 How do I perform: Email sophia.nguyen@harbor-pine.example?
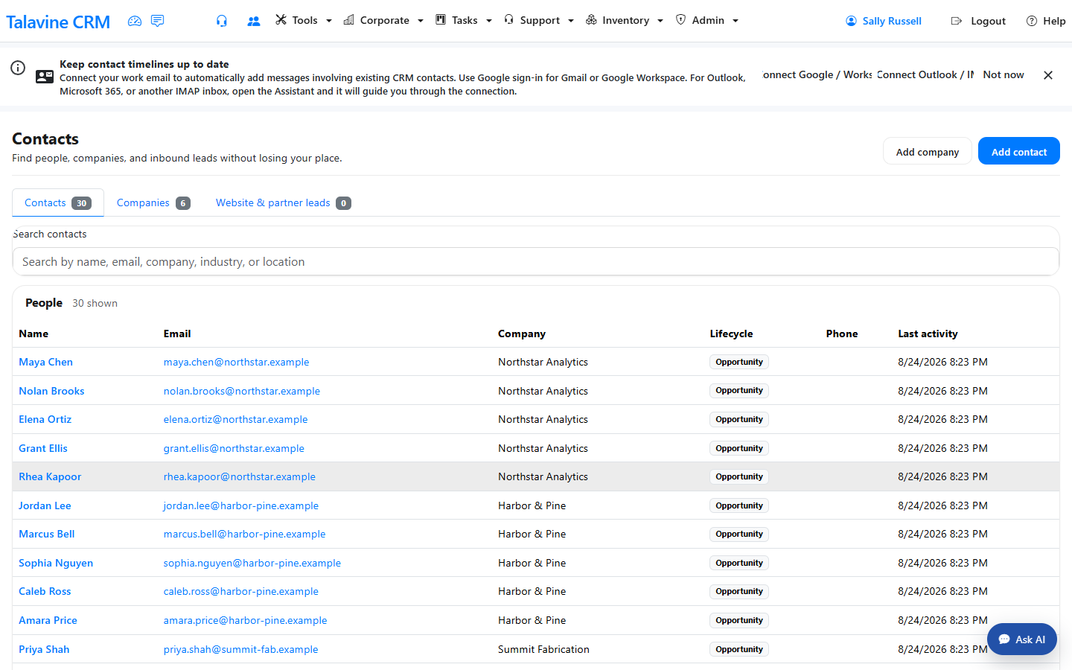(252, 563)
